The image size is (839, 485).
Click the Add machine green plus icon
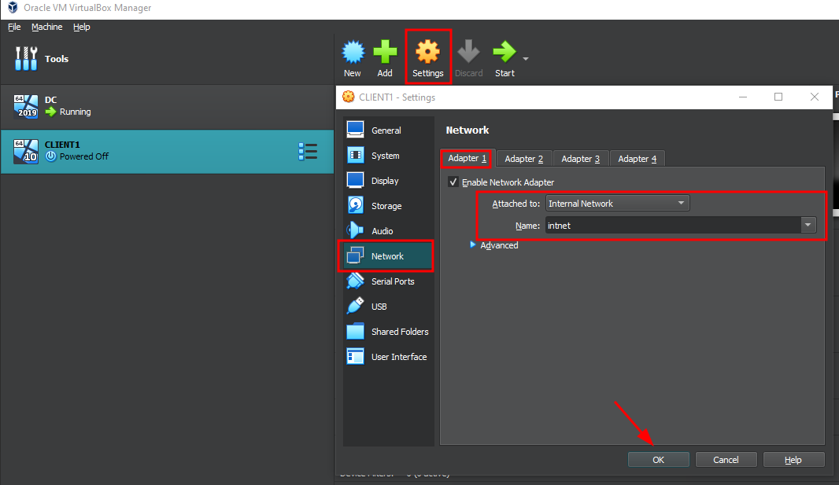click(385, 53)
